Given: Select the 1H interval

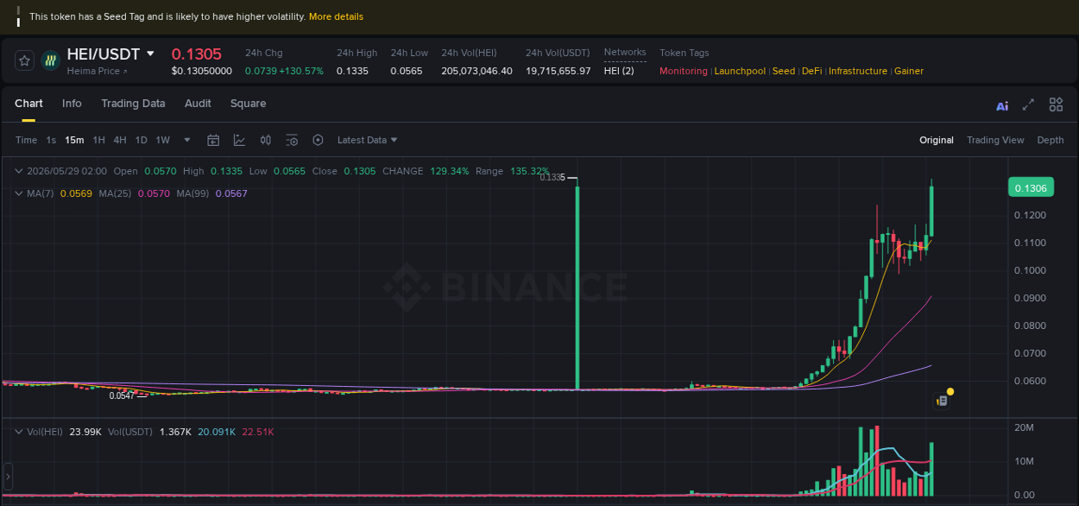Looking at the screenshot, I should (99, 140).
